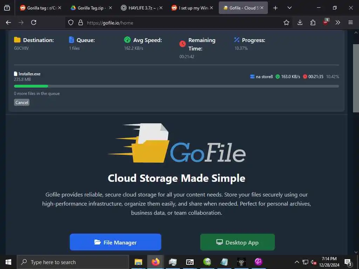Focus the gofile.io/home address bar

click(178, 23)
